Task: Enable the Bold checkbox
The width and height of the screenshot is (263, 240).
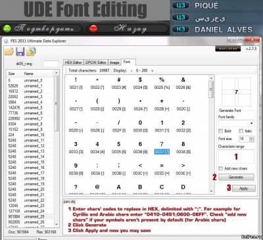Action: coord(220,131)
